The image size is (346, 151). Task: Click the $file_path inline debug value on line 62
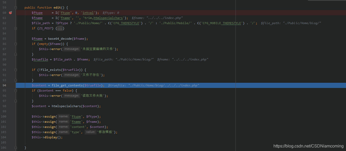pyautogui.click(x=291, y=23)
